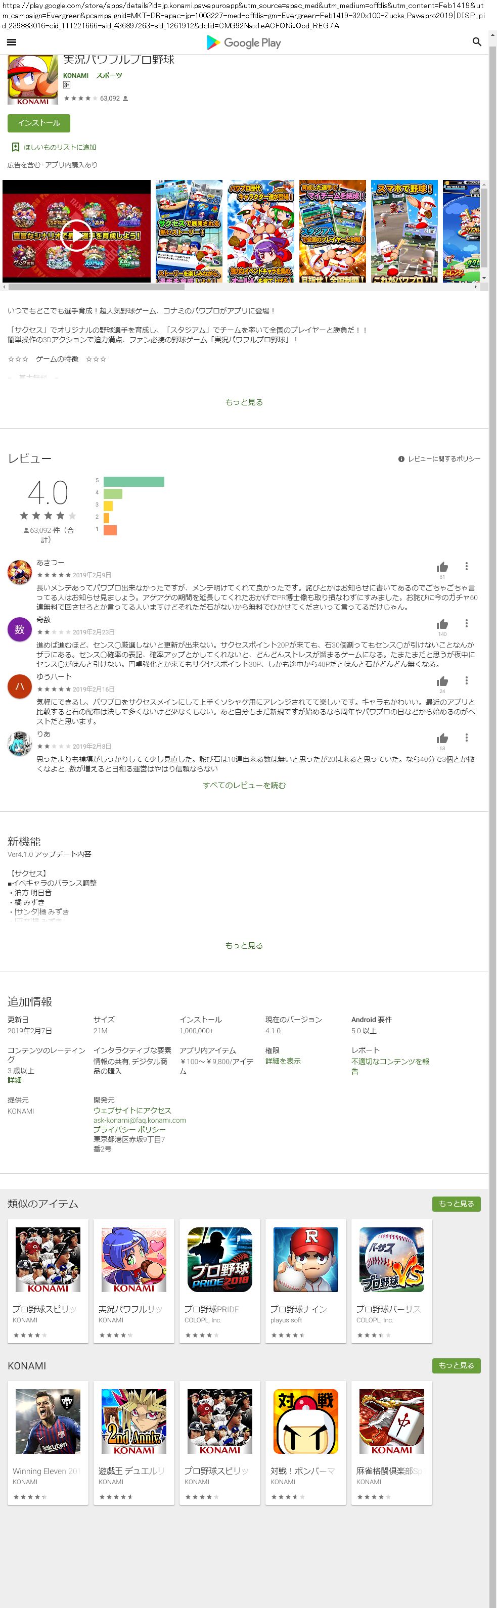The image size is (497, 1608).
Task: Open the 遊戯王 デュエルリンクス app card
Action: point(133,1443)
